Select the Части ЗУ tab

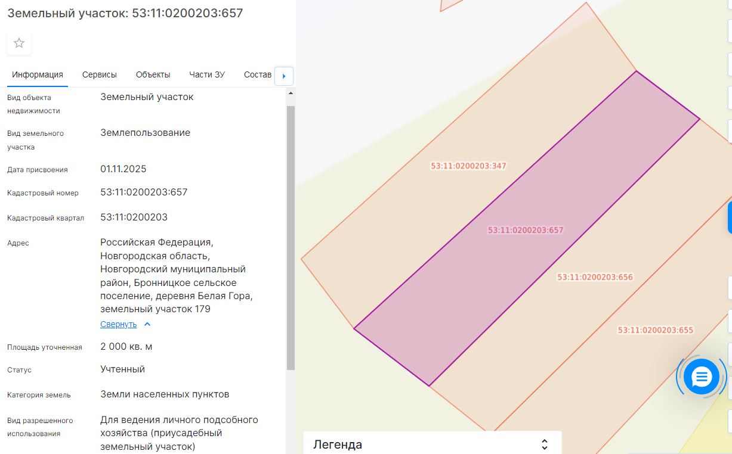point(207,74)
